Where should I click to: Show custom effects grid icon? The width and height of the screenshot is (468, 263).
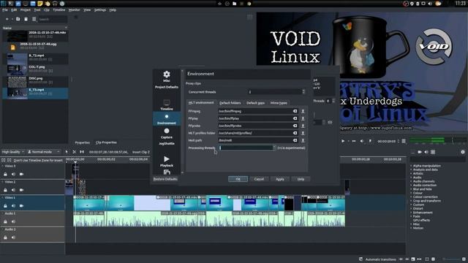[433, 152]
